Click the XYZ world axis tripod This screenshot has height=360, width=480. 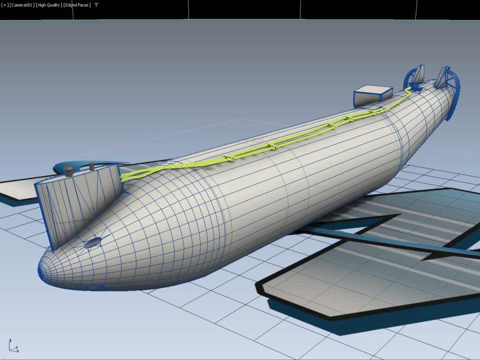(x=13, y=346)
